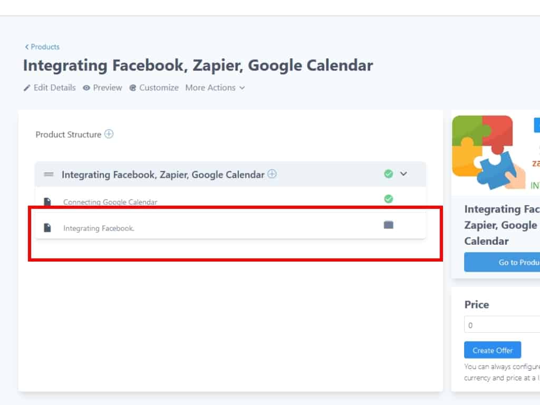Click the plus icon next to Product Structure
The height and width of the screenshot is (405, 540).
coord(109,134)
